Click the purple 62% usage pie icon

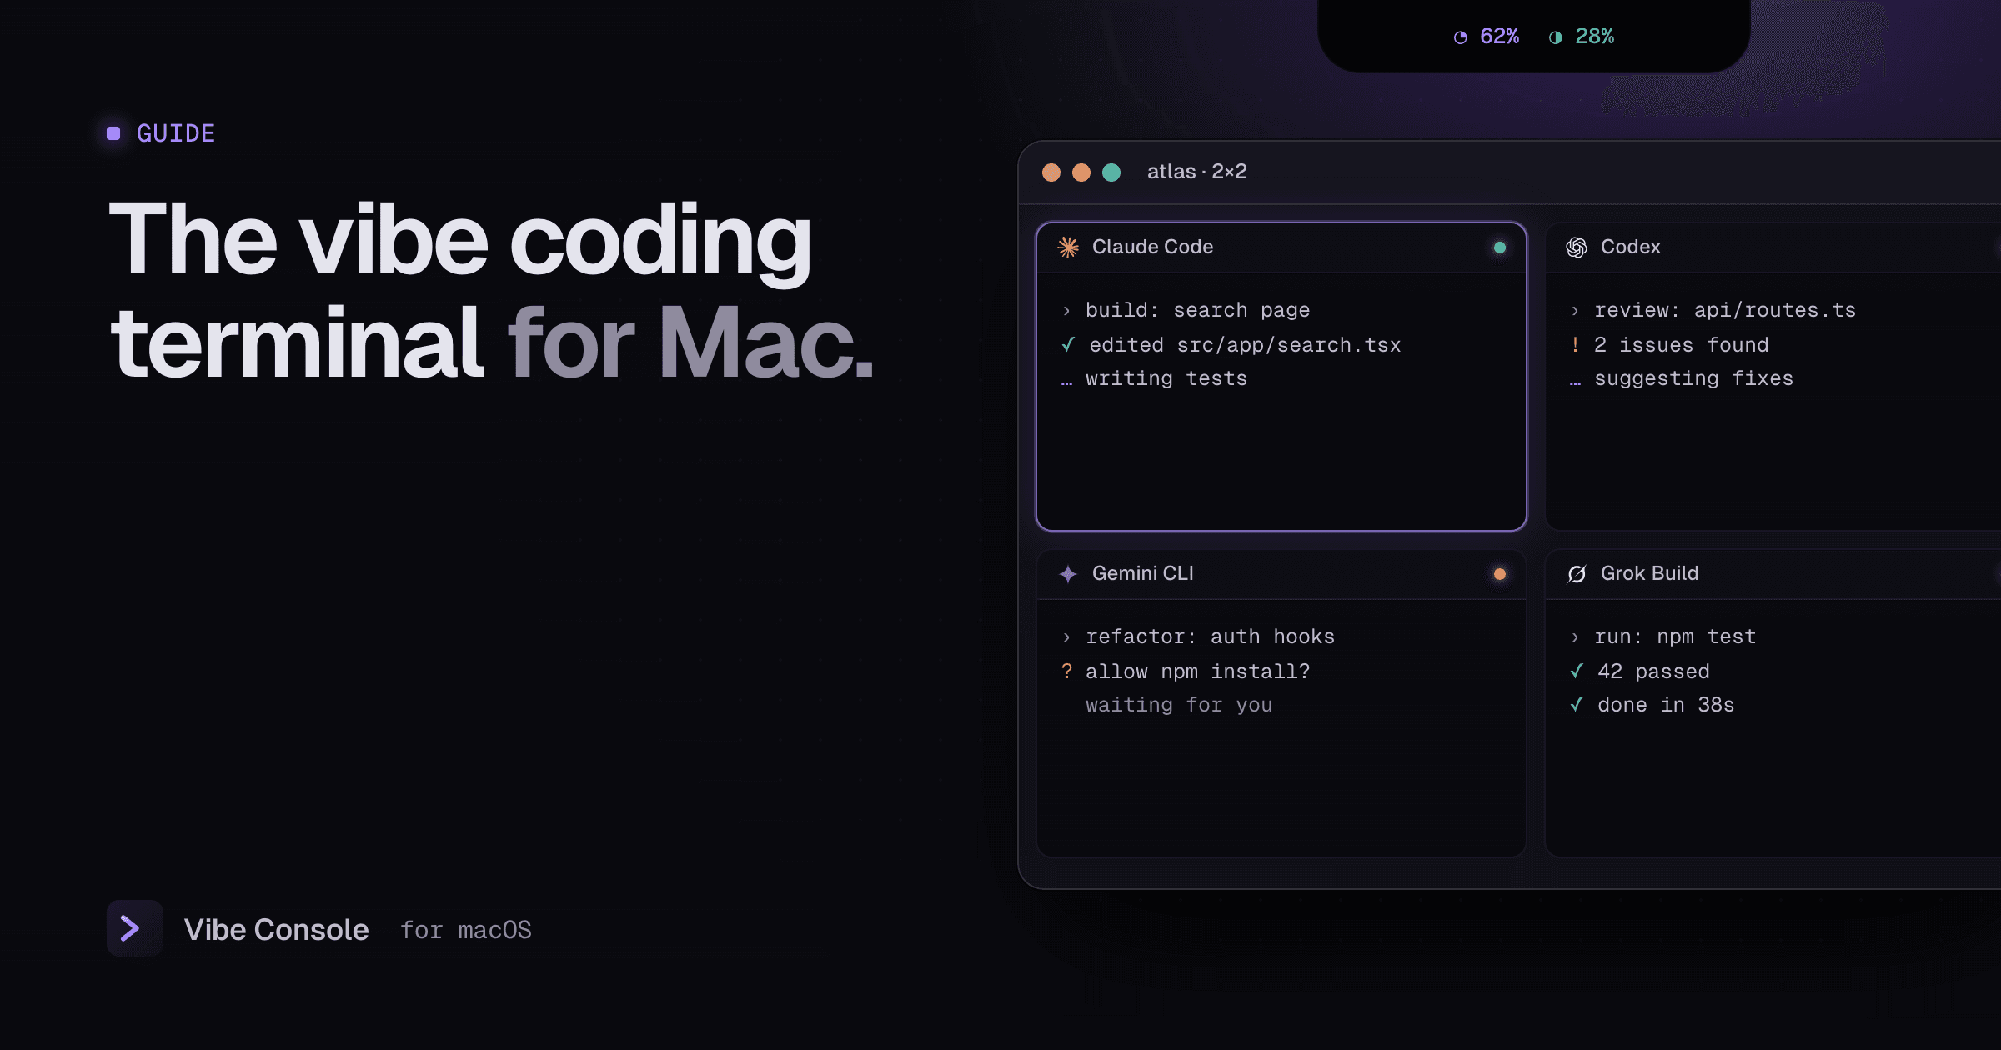click(x=1460, y=37)
